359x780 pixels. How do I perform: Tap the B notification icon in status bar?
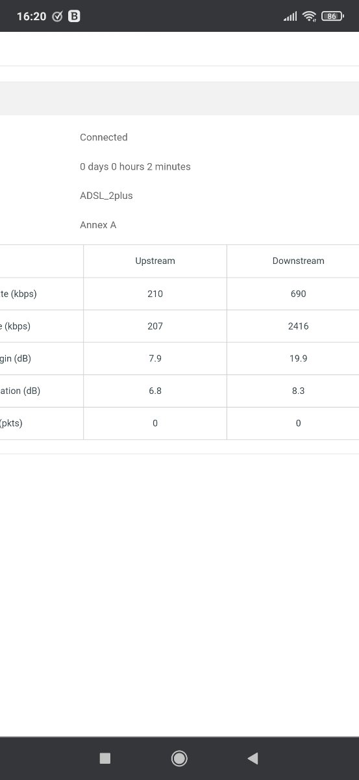click(74, 16)
